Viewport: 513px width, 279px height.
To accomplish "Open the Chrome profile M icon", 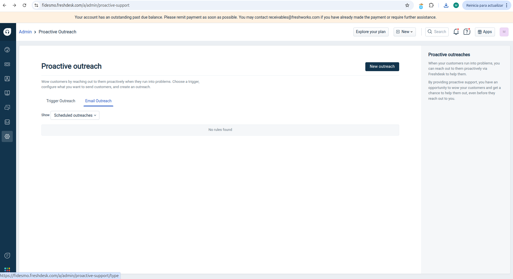I will pyautogui.click(x=456, y=5).
